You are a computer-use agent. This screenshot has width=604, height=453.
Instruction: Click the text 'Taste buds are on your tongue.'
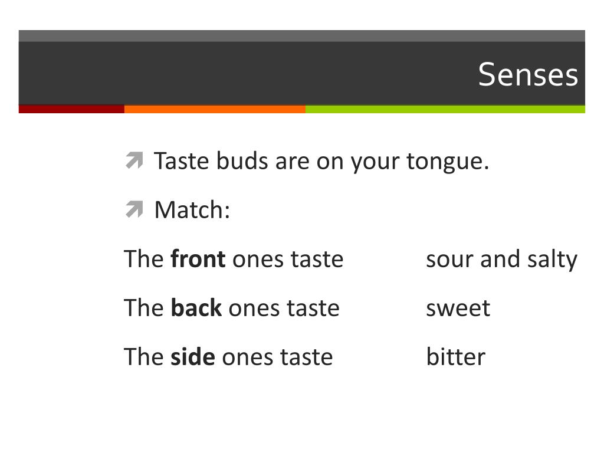(321, 162)
